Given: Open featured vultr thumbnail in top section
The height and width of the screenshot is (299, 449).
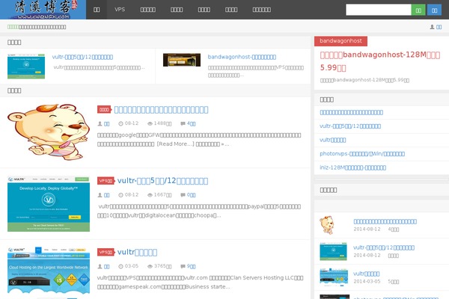Looking at the screenshot, I should pos(26,66).
